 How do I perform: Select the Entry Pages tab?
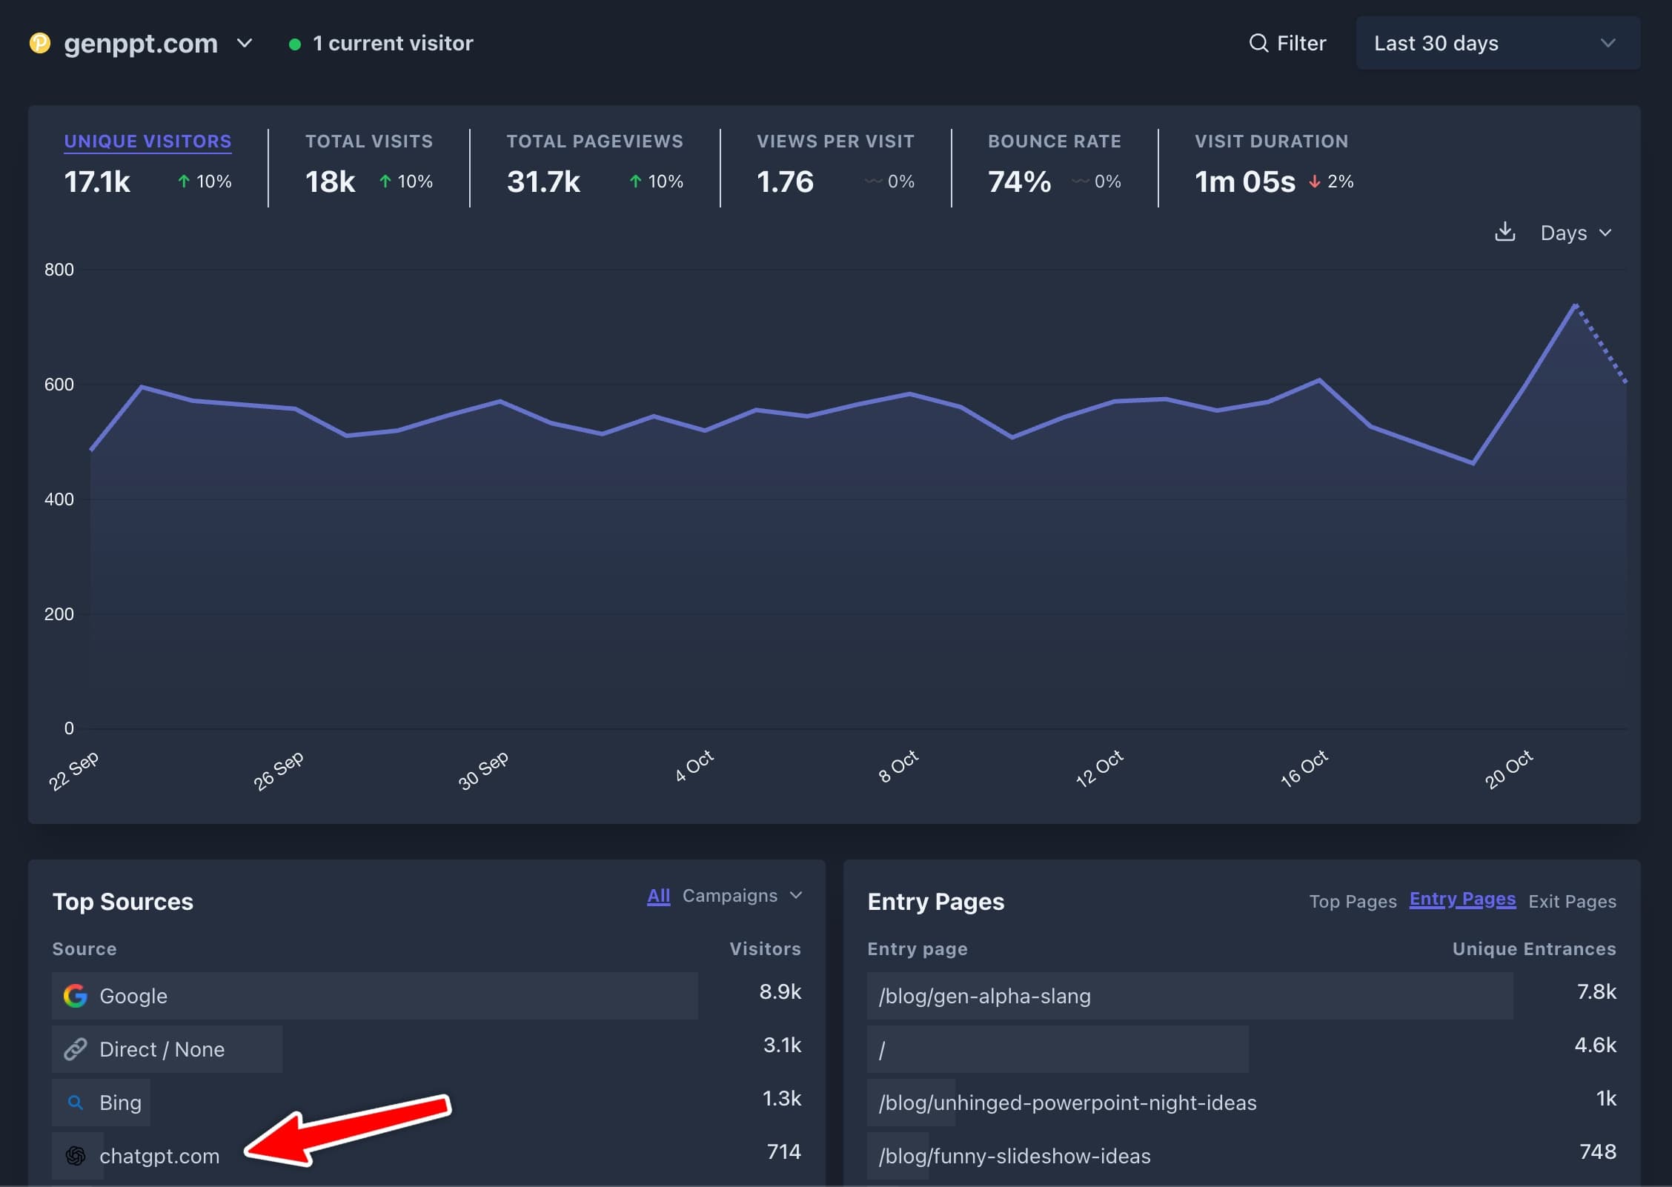click(x=1462, y=900)
